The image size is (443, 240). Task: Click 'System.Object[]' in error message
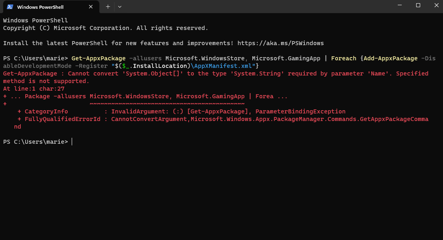[x=153, y=73]
